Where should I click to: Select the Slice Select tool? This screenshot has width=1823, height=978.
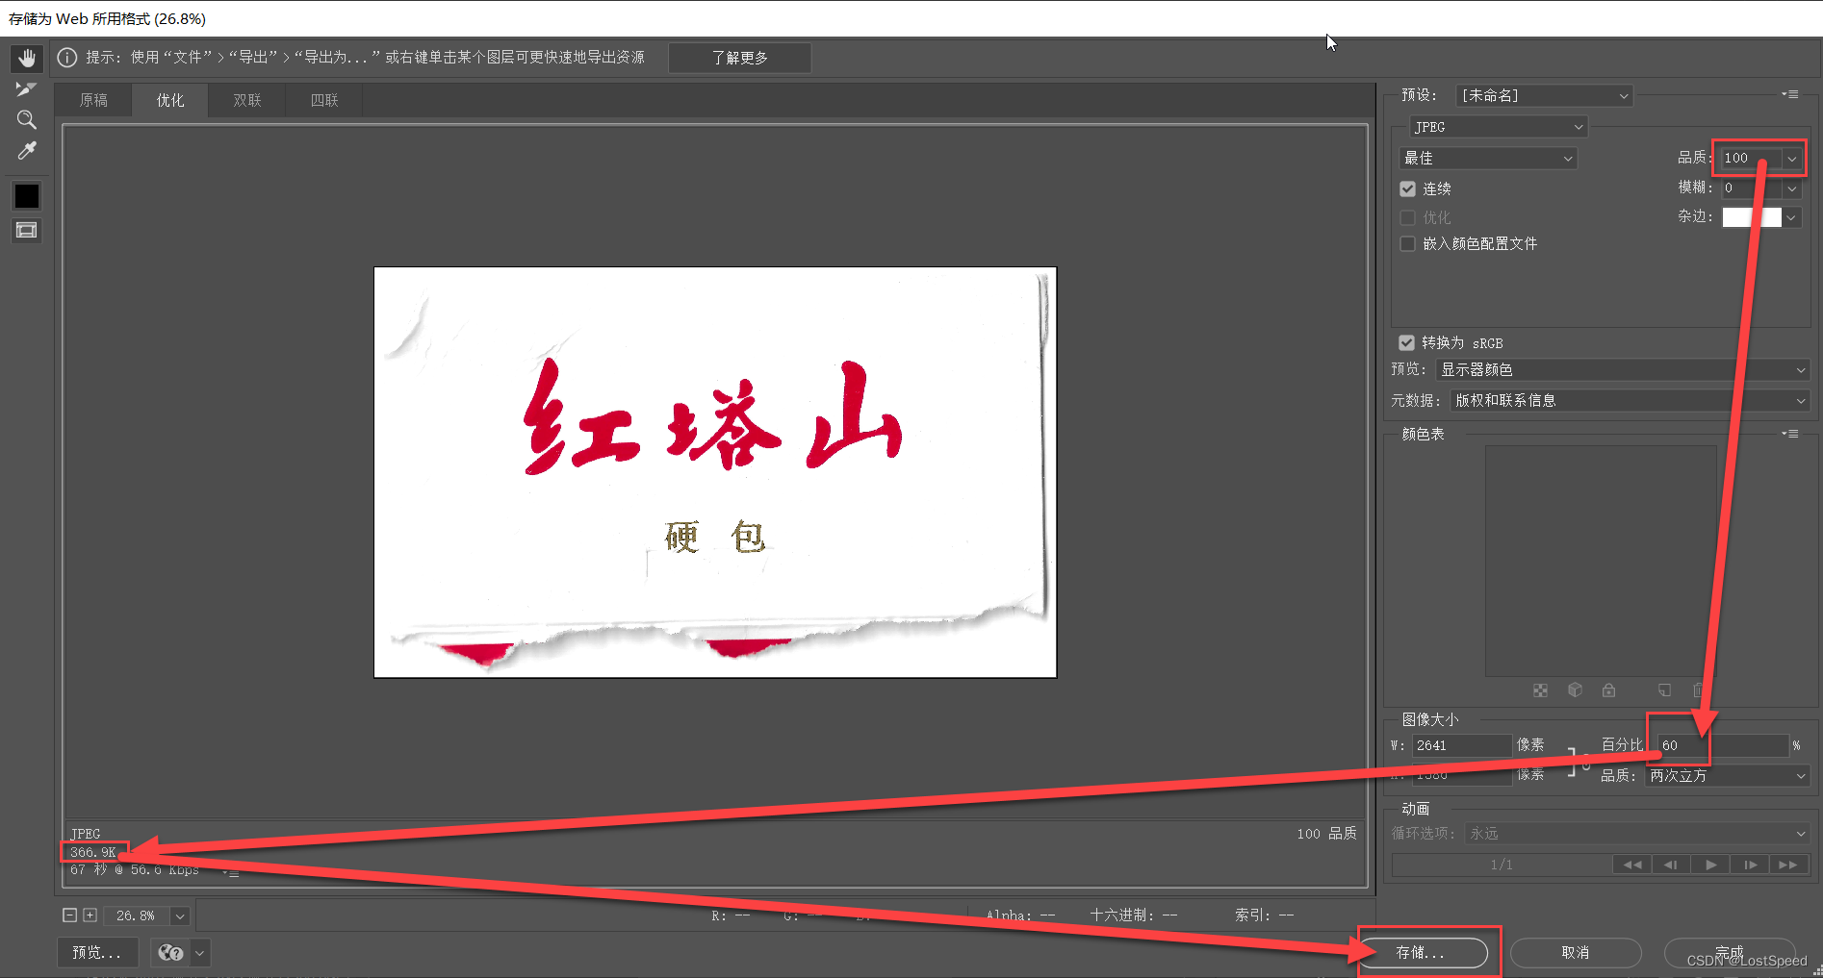click(27, 89)
